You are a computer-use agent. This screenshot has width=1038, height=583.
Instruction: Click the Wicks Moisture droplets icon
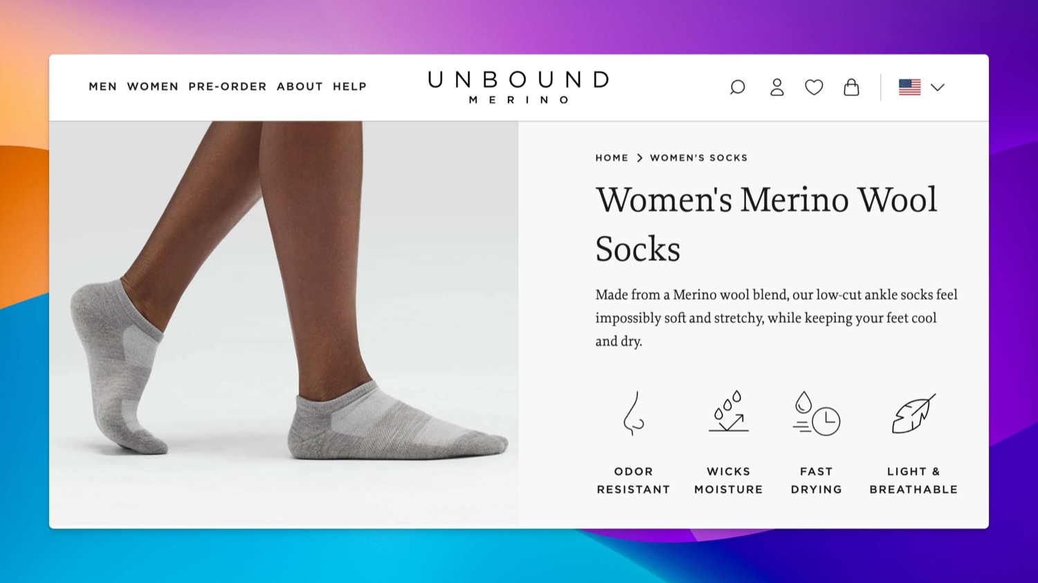729,412
